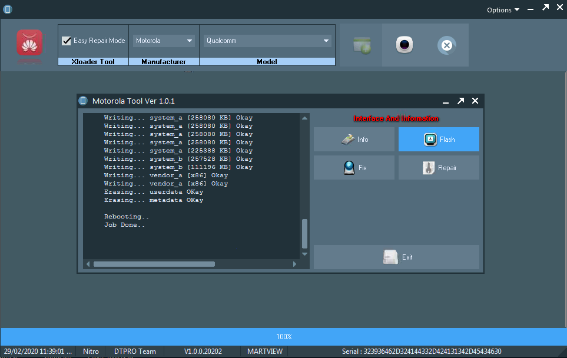
Task: Click the Flash button
Action: 439,139
